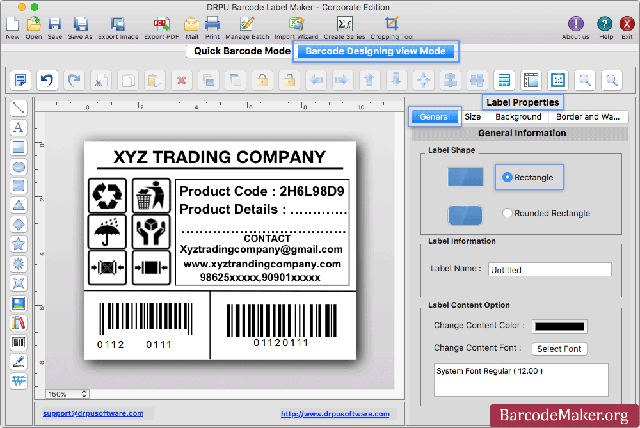
Task: Select the Ellipse shape tool
Action: pyautogui.click(x=19, y=166)
